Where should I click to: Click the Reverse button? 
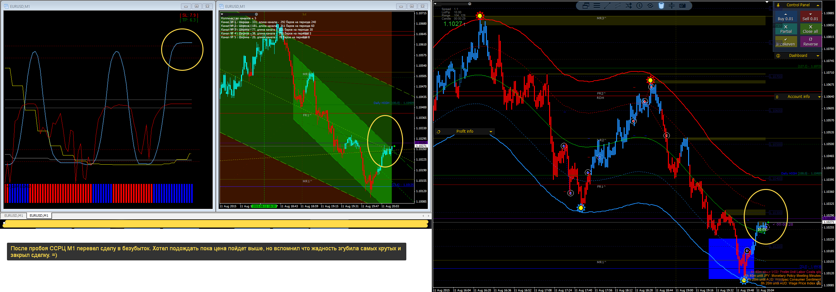(x=810, y=42)
